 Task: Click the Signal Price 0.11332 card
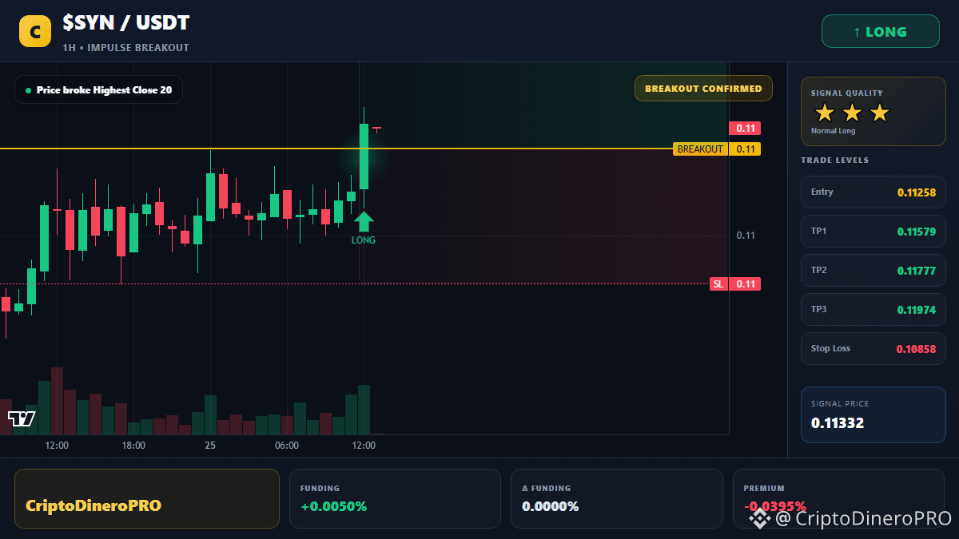click(x=873, y=414)
